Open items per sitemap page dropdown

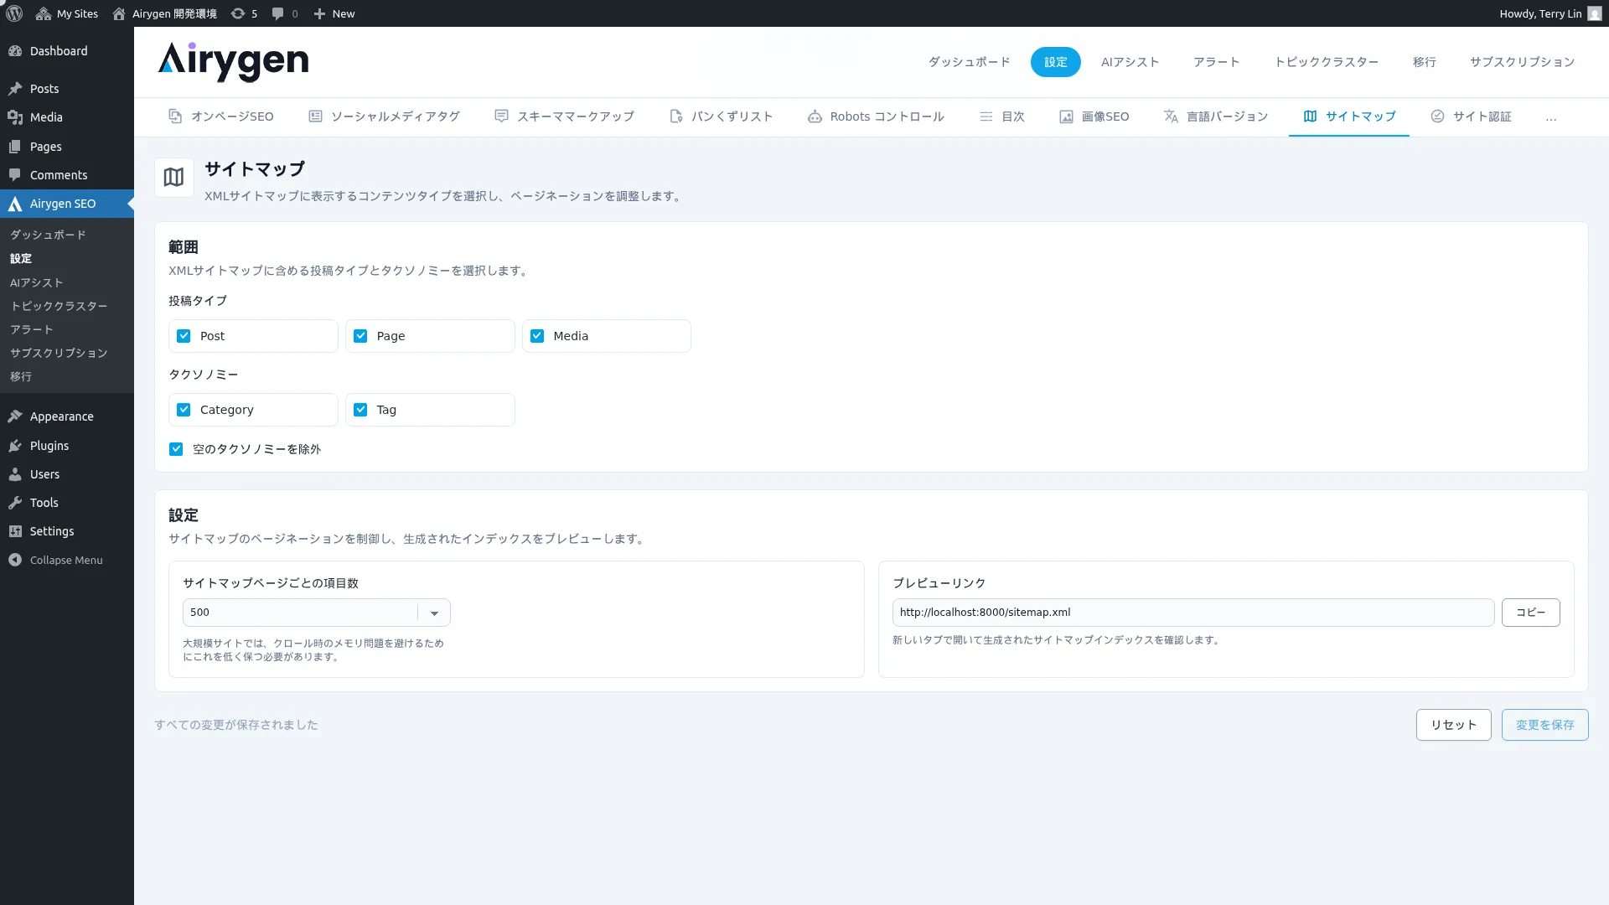click(x=316, y=613)
